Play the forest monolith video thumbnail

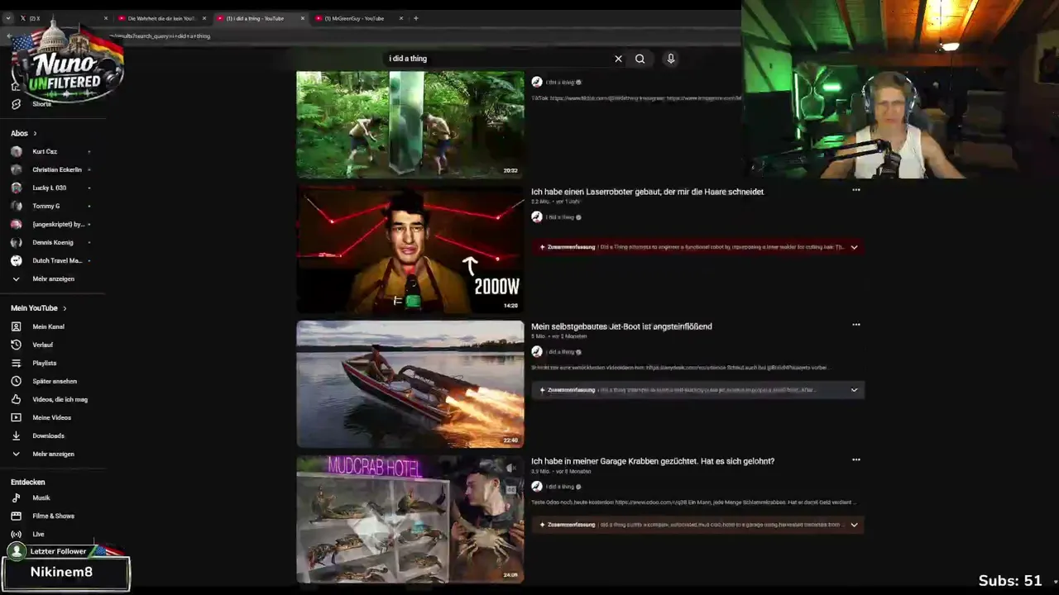[x=410, y=124]
